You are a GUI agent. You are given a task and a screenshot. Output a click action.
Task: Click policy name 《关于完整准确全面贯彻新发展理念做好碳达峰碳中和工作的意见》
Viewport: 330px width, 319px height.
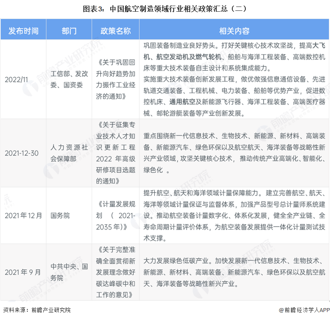coord(115,272)
